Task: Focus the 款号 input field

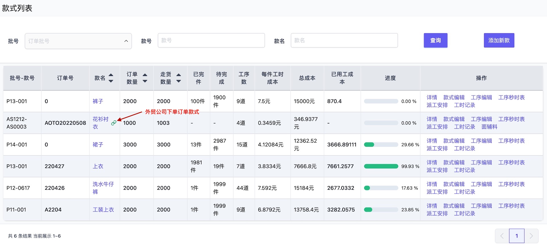Action: pos(211,40)
